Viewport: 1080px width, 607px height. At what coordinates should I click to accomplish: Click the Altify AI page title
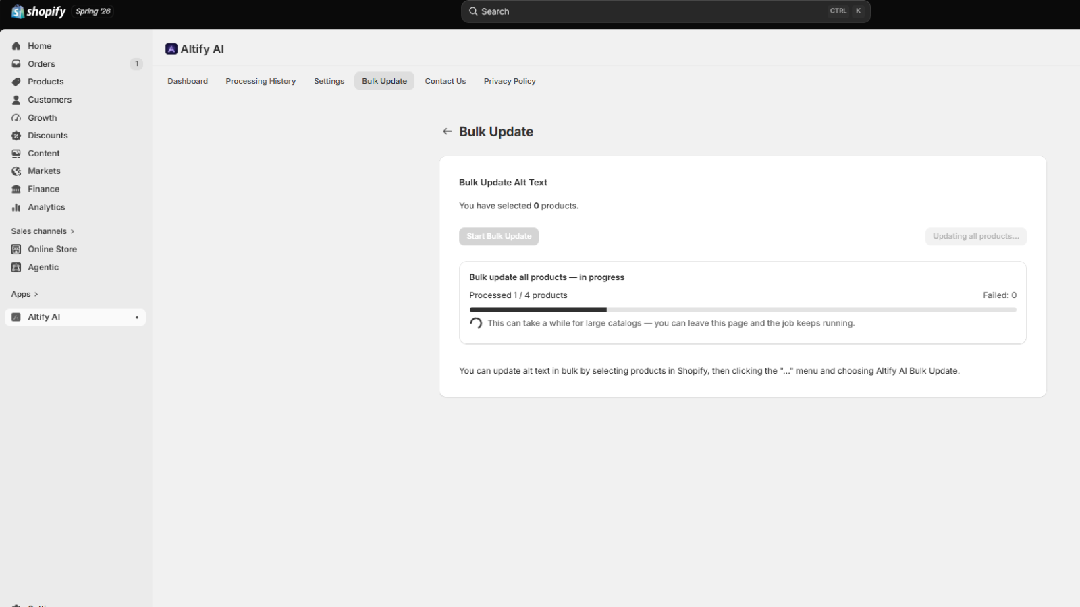click(202, 49)
